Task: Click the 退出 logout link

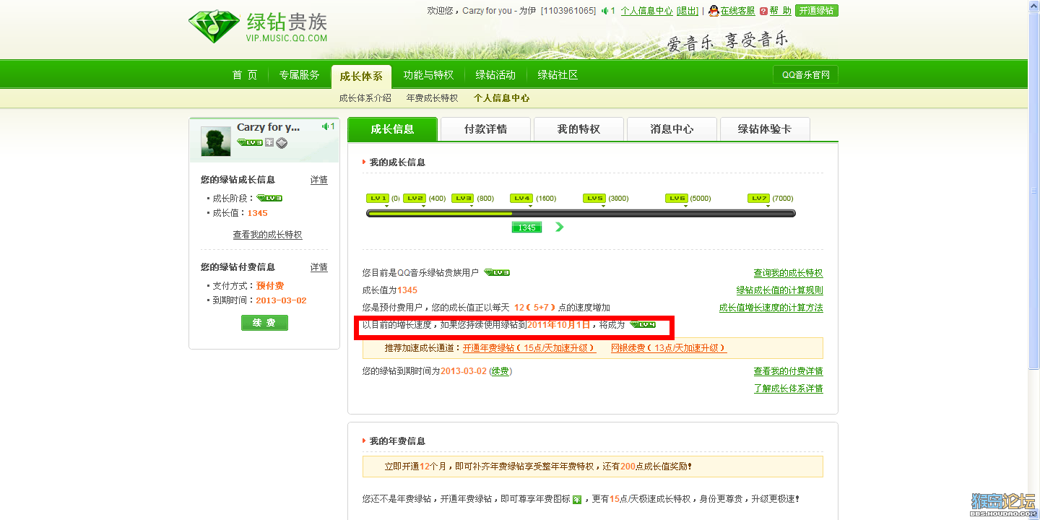Action: tap(688, 11)
